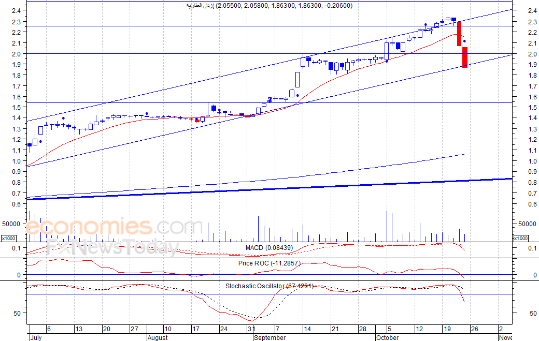Click the lowest red candlestick near 1.9
539x341 pixels.
[x=465, y=57]
